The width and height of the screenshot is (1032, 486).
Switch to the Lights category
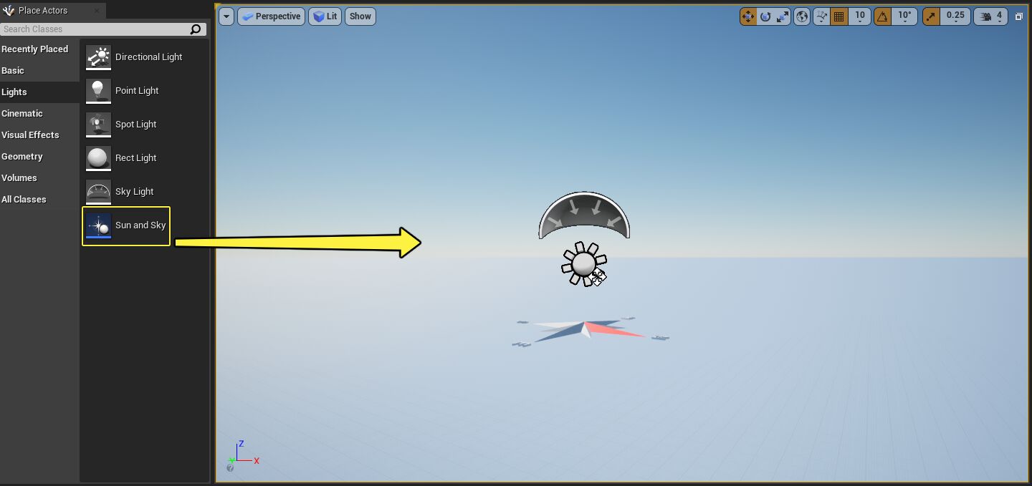coord(13,92)
